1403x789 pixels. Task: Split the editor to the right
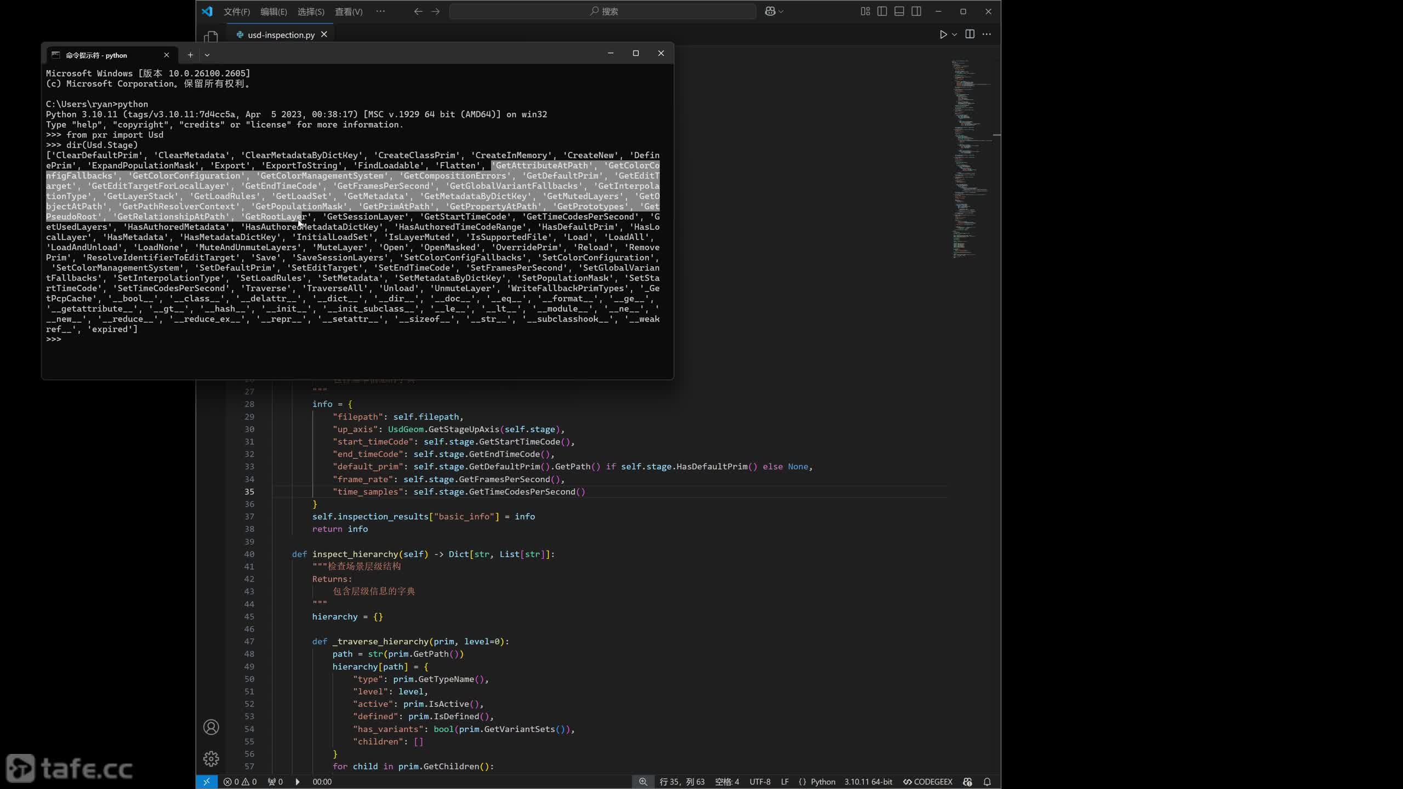pyautogui.click(x=970, y=34)
